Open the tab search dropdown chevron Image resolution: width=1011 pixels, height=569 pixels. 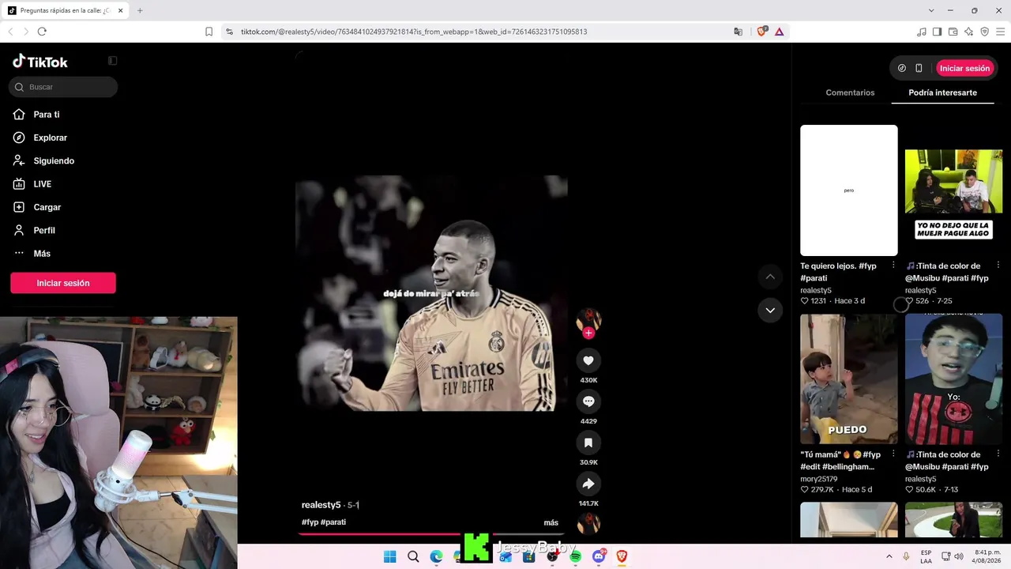coord(931,10)
